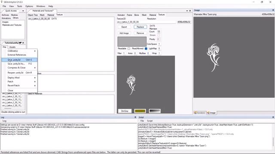
Task: Toggle the Readable checkbox
Action: (x=129, y=48)
